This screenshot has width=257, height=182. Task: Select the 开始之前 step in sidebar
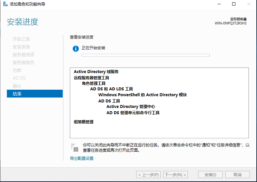coord(21,39)
